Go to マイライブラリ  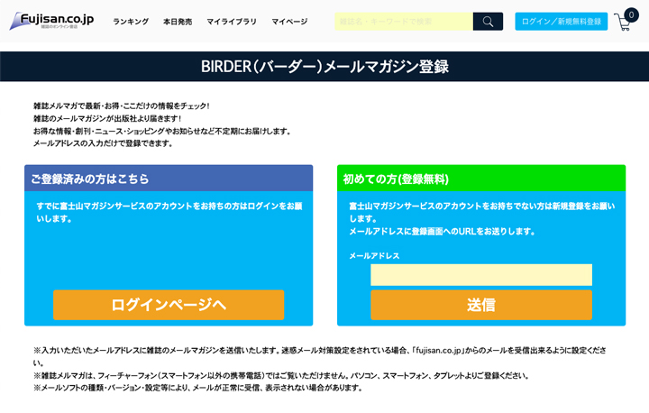(232, 22)
